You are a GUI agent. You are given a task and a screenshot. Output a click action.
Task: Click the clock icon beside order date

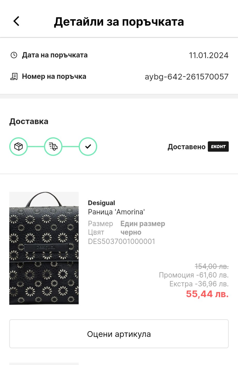coord(14,55)
